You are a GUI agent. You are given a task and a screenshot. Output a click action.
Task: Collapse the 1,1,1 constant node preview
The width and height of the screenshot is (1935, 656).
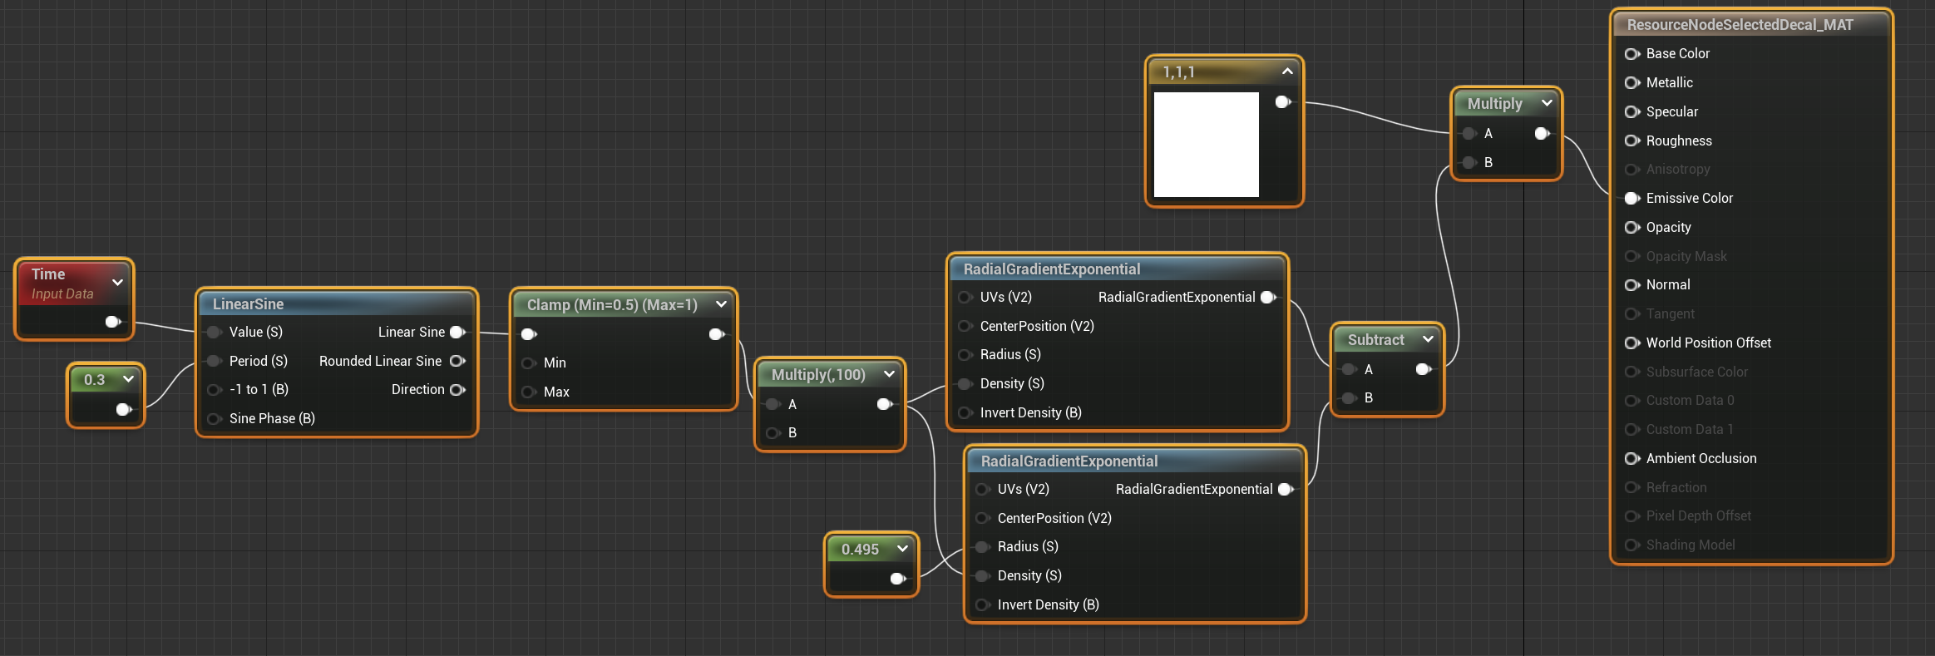pos(1287,72)
